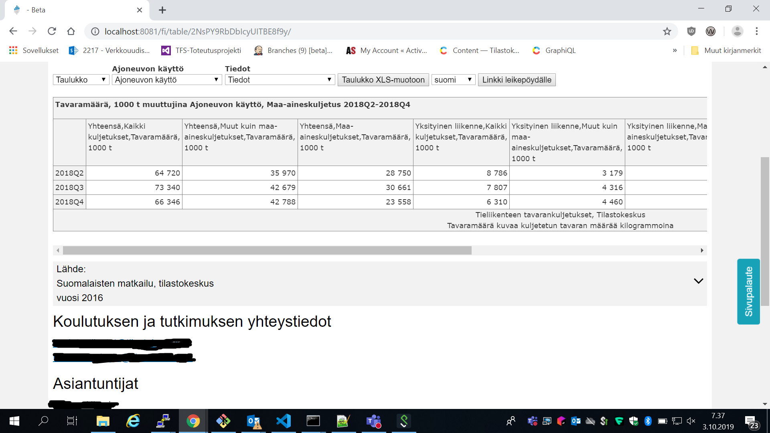The width and height of the screenshot is (770, 433).
Task: Click the browser home icon
Action: 71,31
